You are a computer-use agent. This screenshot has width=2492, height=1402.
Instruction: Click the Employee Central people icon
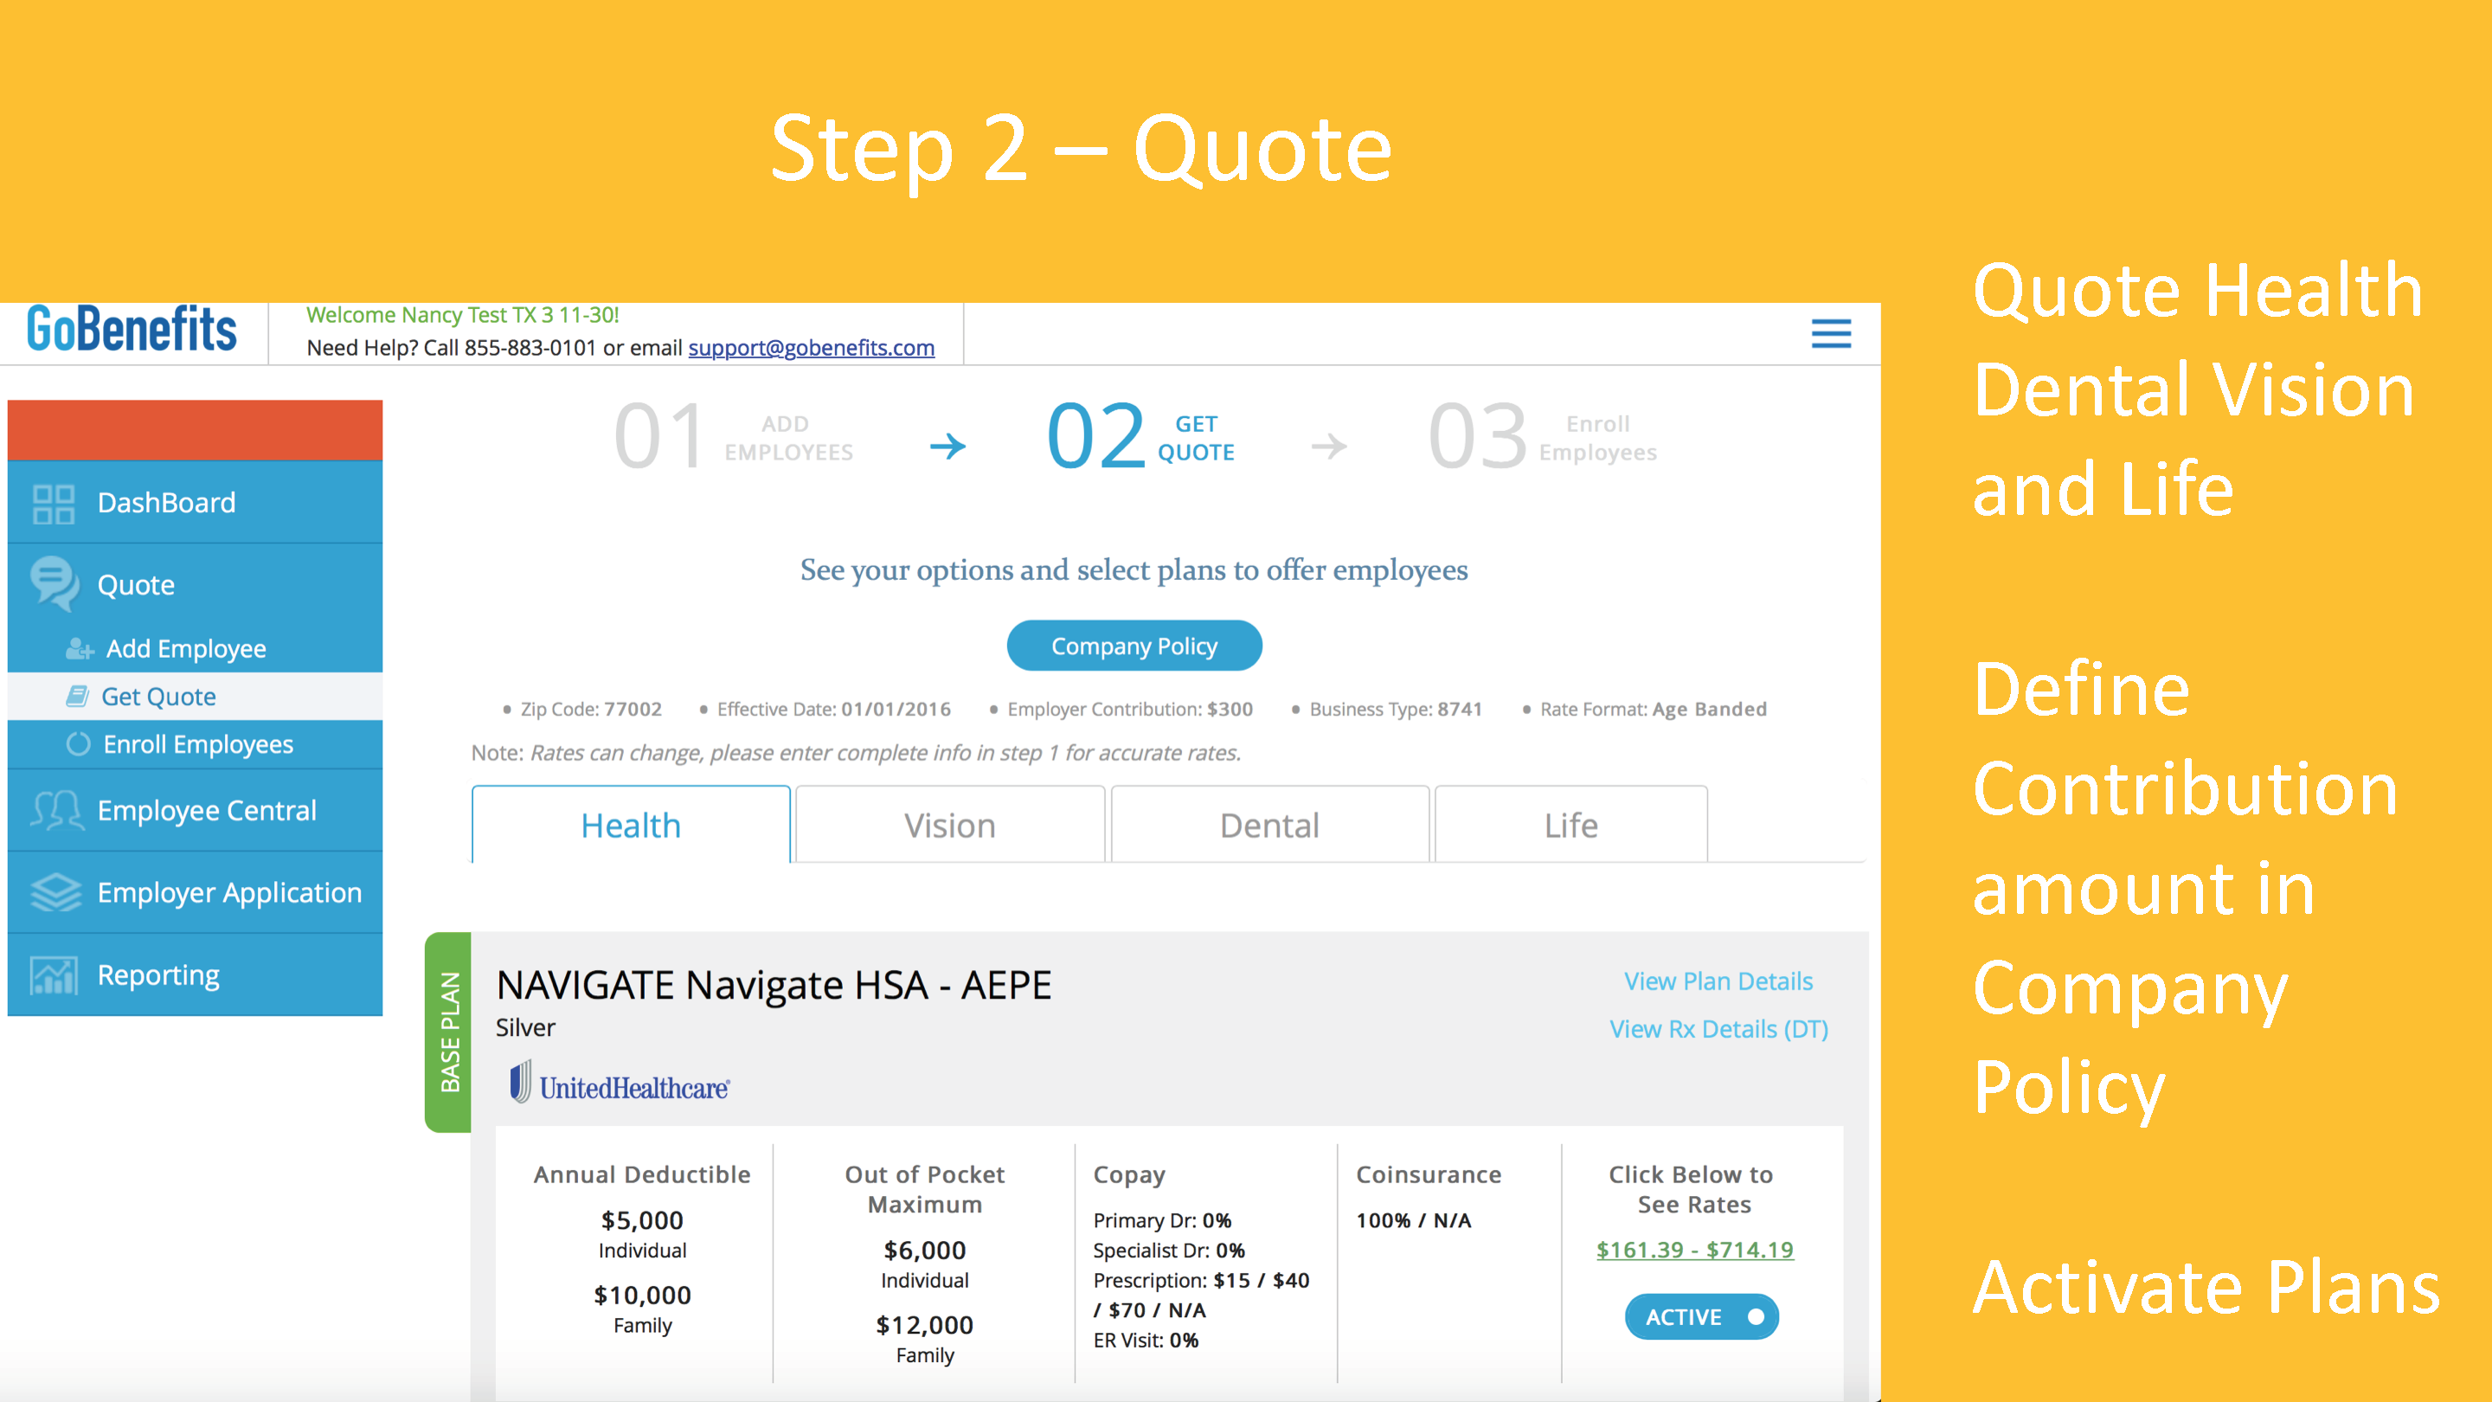[55, 811]
